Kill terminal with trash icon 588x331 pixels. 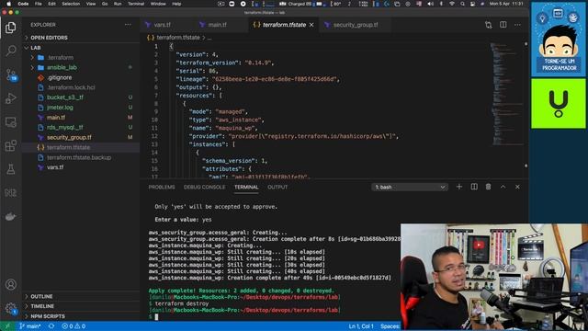tap(488, 187)
